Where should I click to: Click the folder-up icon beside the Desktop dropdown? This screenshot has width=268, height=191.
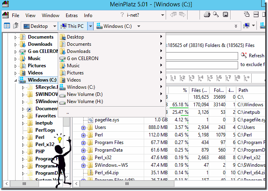coord(16,26)
